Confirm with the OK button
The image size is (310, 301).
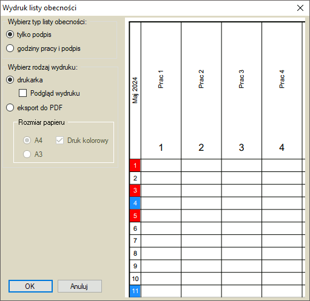(30, 286)
